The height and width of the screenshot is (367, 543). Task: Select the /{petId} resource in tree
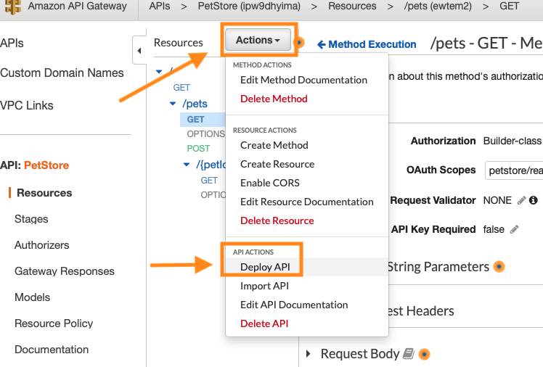(x=211, y=165)
